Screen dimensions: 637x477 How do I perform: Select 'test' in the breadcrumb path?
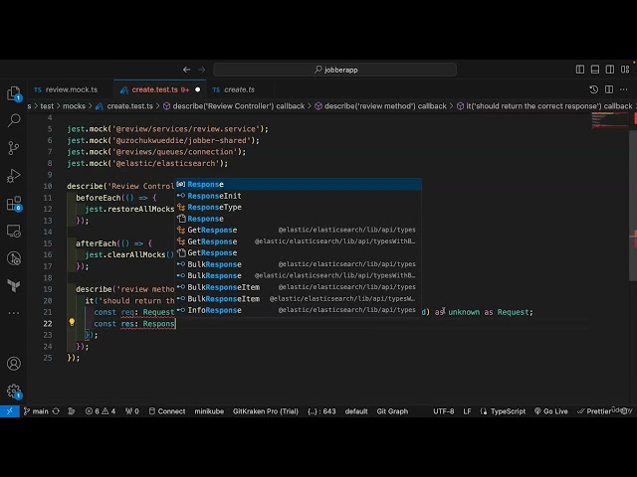point(47,106)
